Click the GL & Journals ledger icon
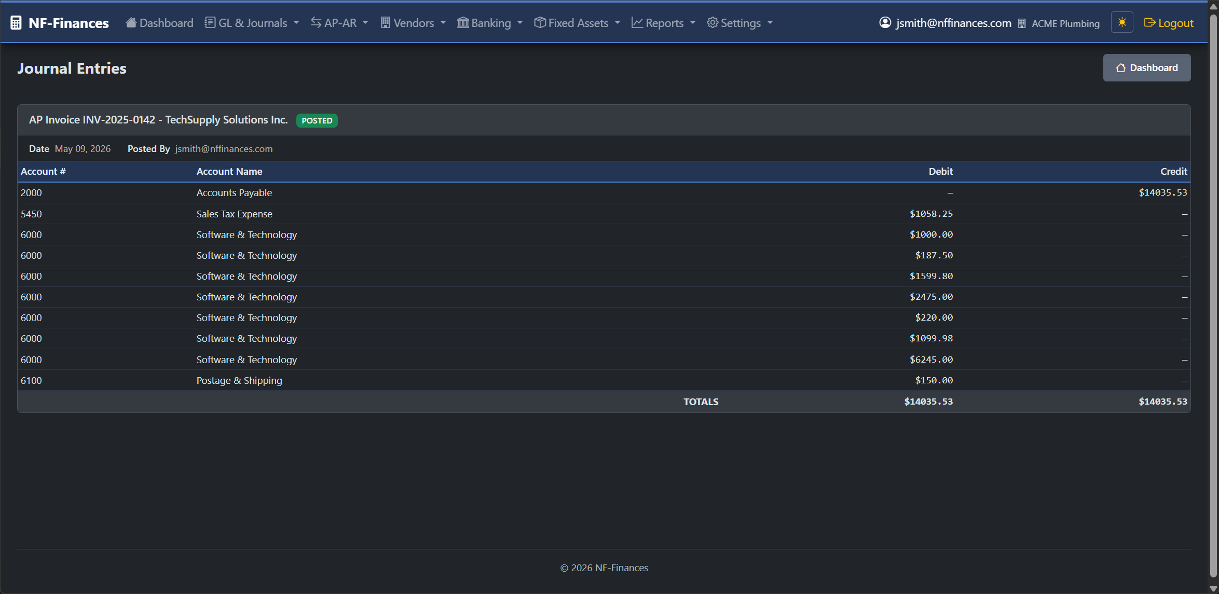Viewport: 1219px width, 594px height. [x=210, y=22]
